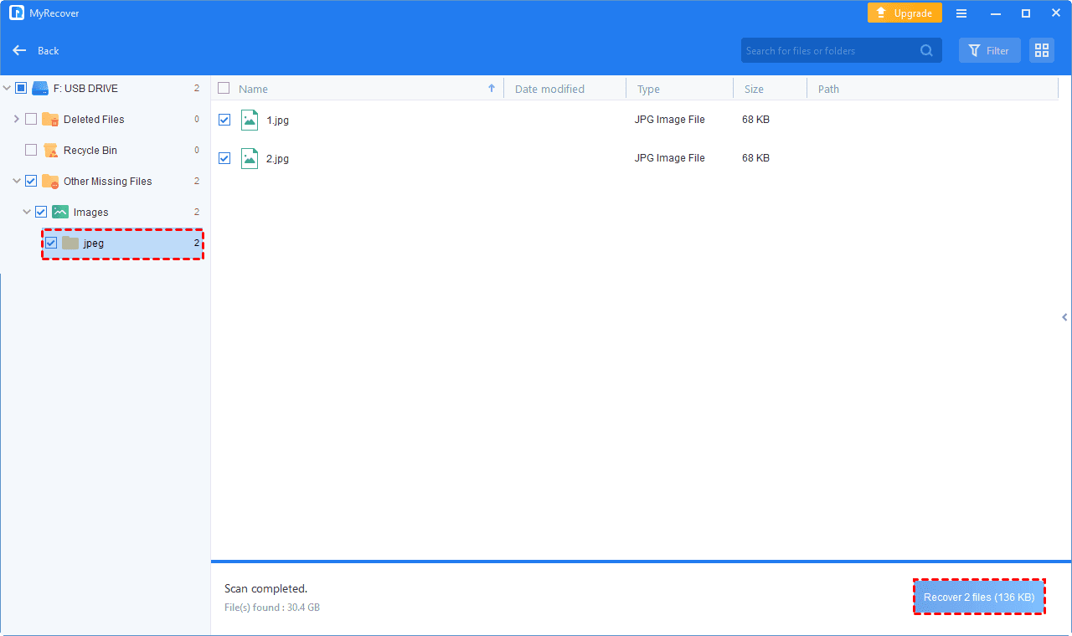Viewport: 1072px width, 636px height.
Task: Go back using the arrow icon
Action: point(19,50)
